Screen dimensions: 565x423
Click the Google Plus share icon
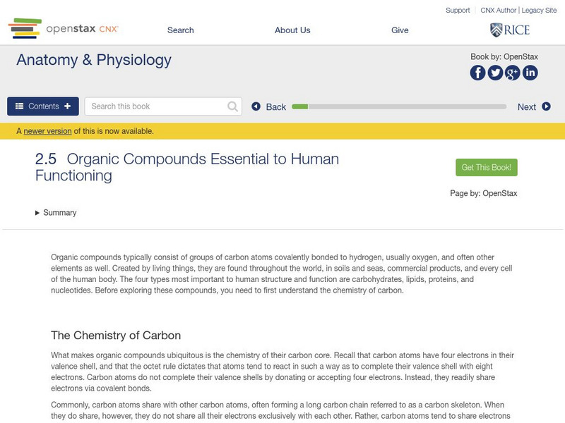point(513,73)
